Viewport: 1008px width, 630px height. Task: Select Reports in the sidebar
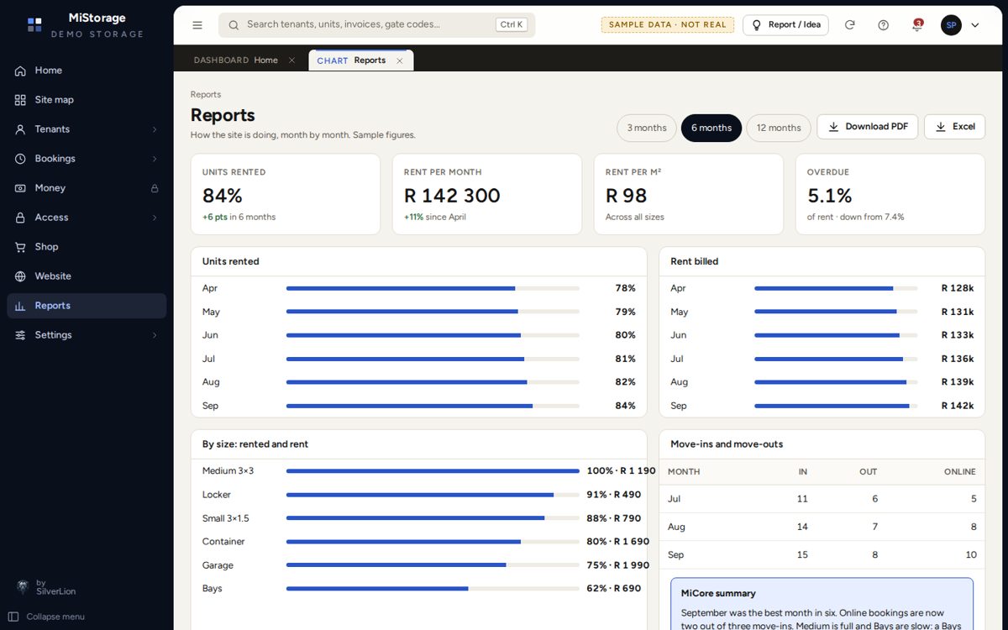[x=87, y=306]
